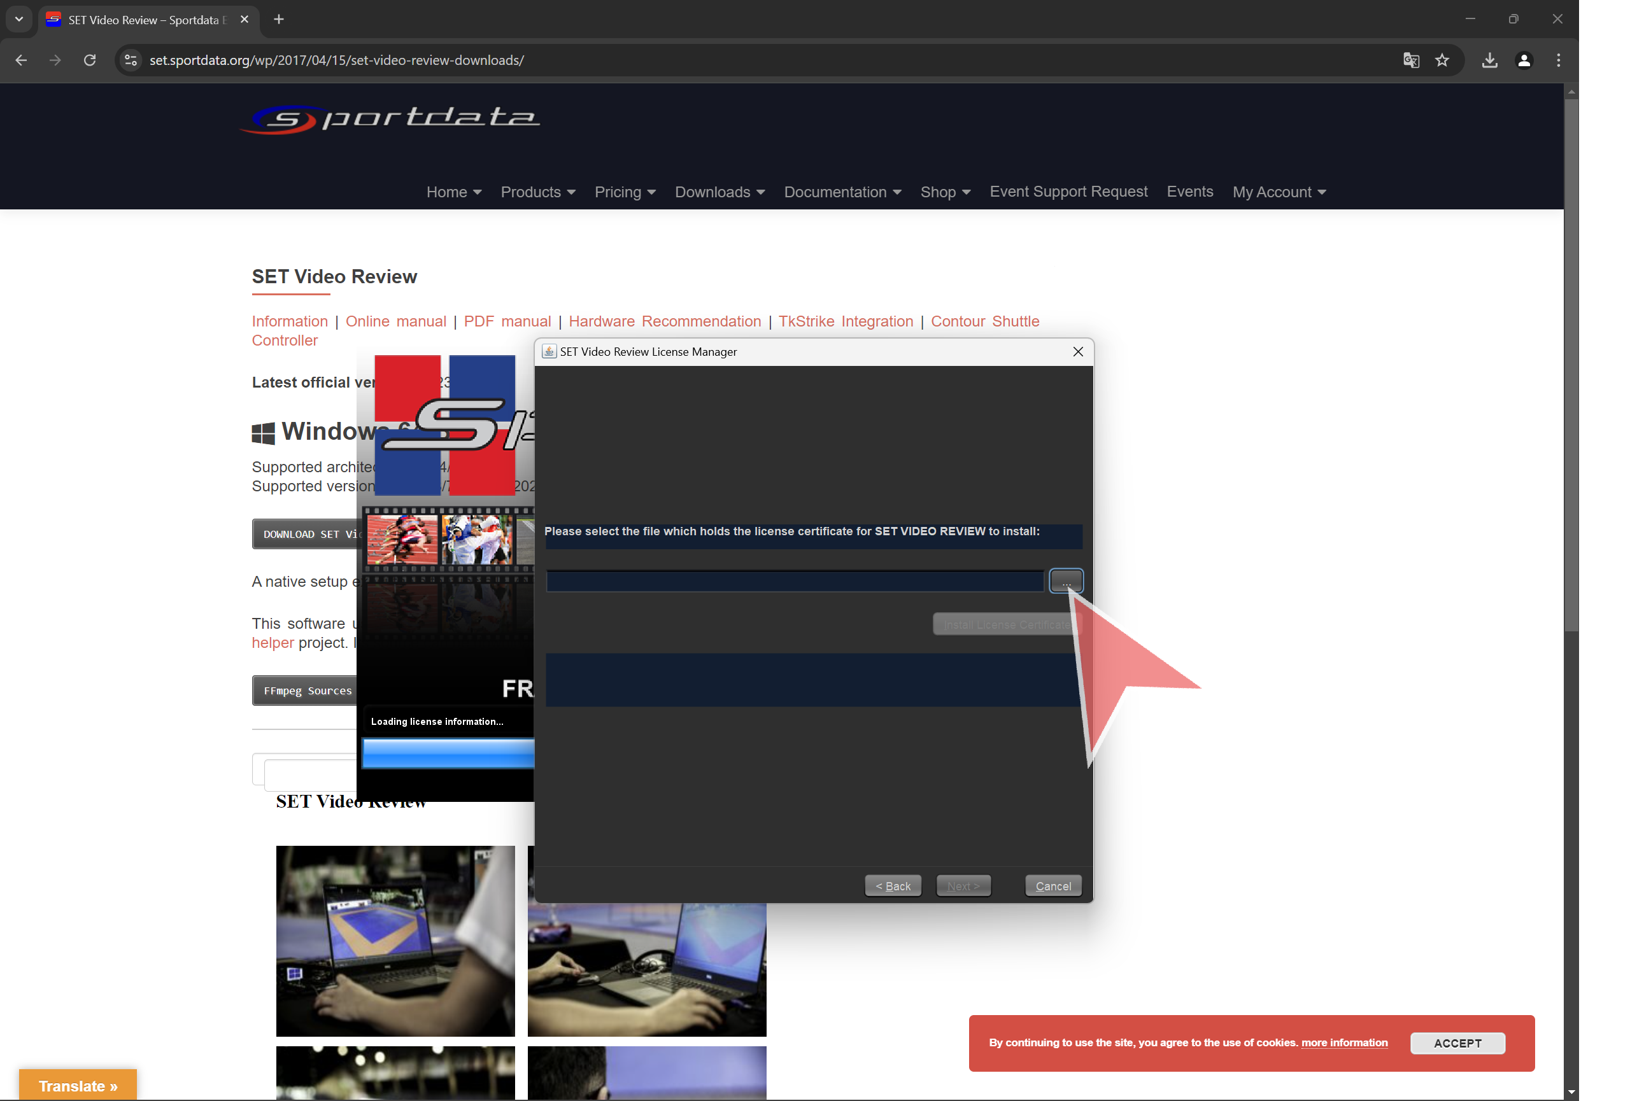1637x1101 pixels.
Task: Expand the Shop menu
Action: point(946,192)
